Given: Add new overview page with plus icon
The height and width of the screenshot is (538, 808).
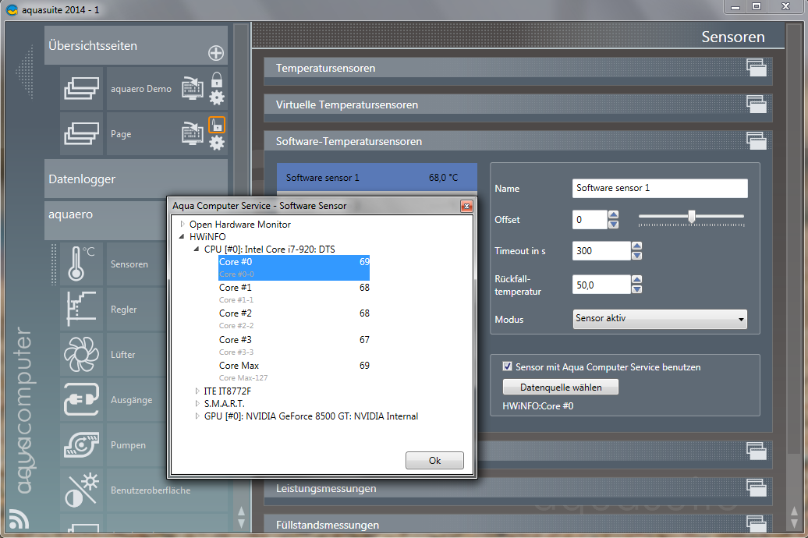Looking at the screenshot, I should pyautogui.click(x=216, y=53).
